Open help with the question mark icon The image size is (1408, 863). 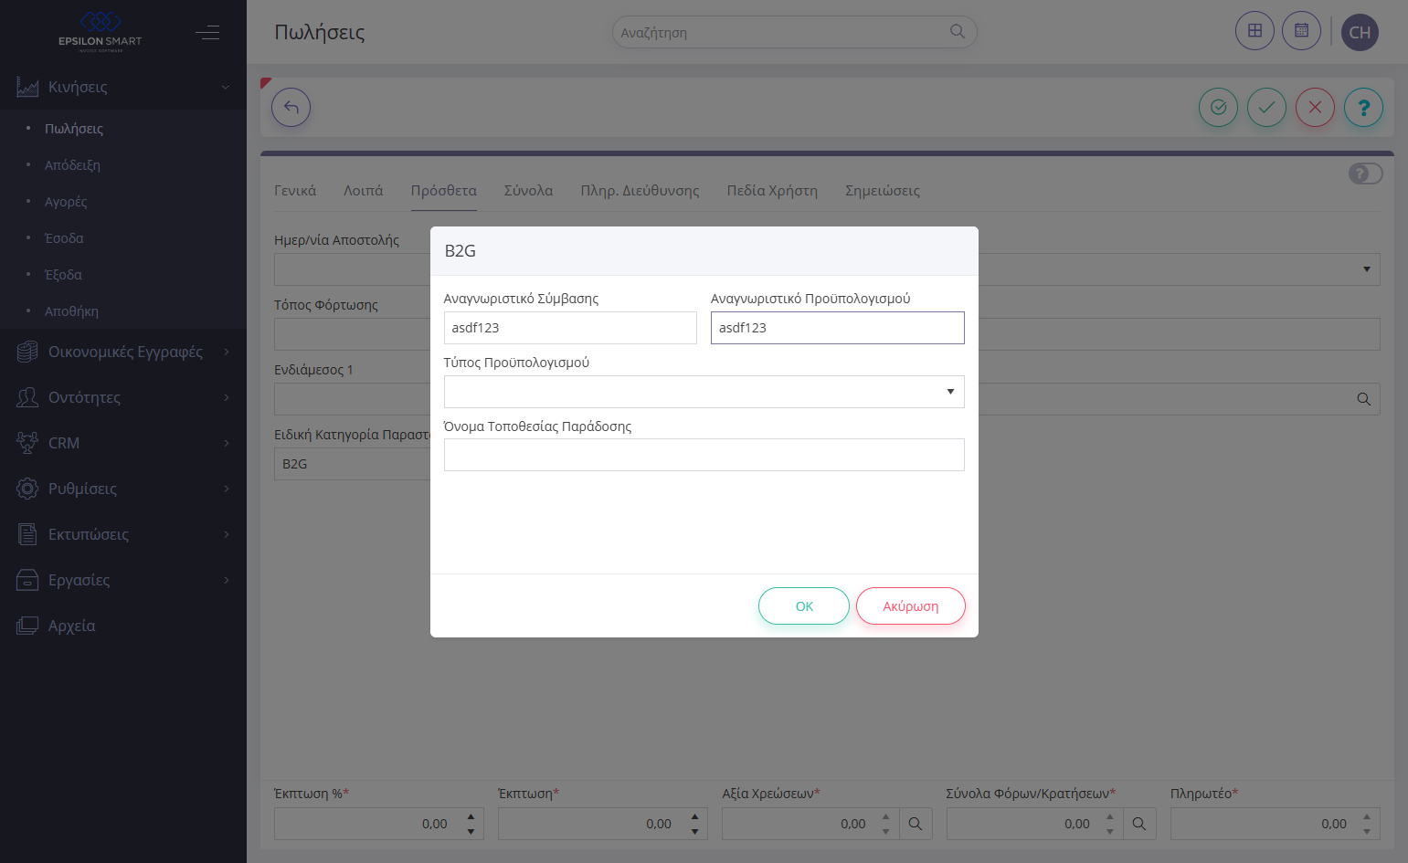click(x=1363, y=108)
